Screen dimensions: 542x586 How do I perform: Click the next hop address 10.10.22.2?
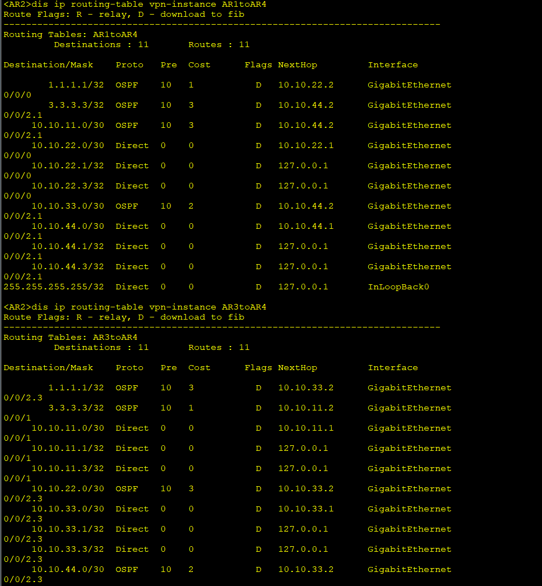click(x=305, y=85)
